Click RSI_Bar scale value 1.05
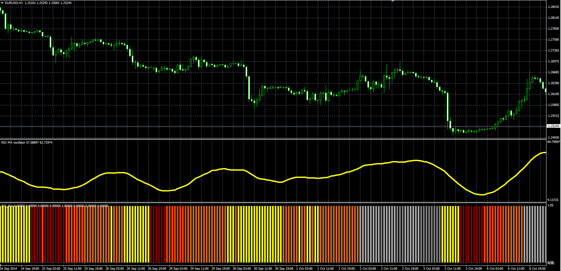 tap(550, 205)
